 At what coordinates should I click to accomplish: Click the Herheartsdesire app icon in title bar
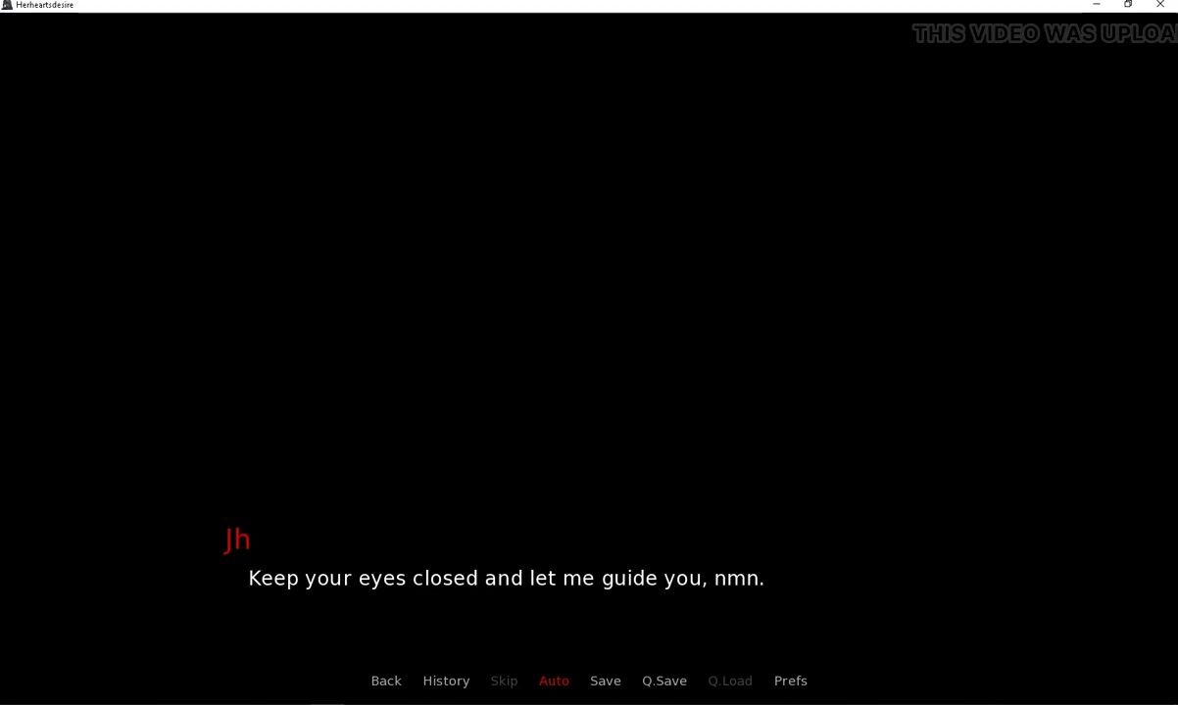[7, 5]
